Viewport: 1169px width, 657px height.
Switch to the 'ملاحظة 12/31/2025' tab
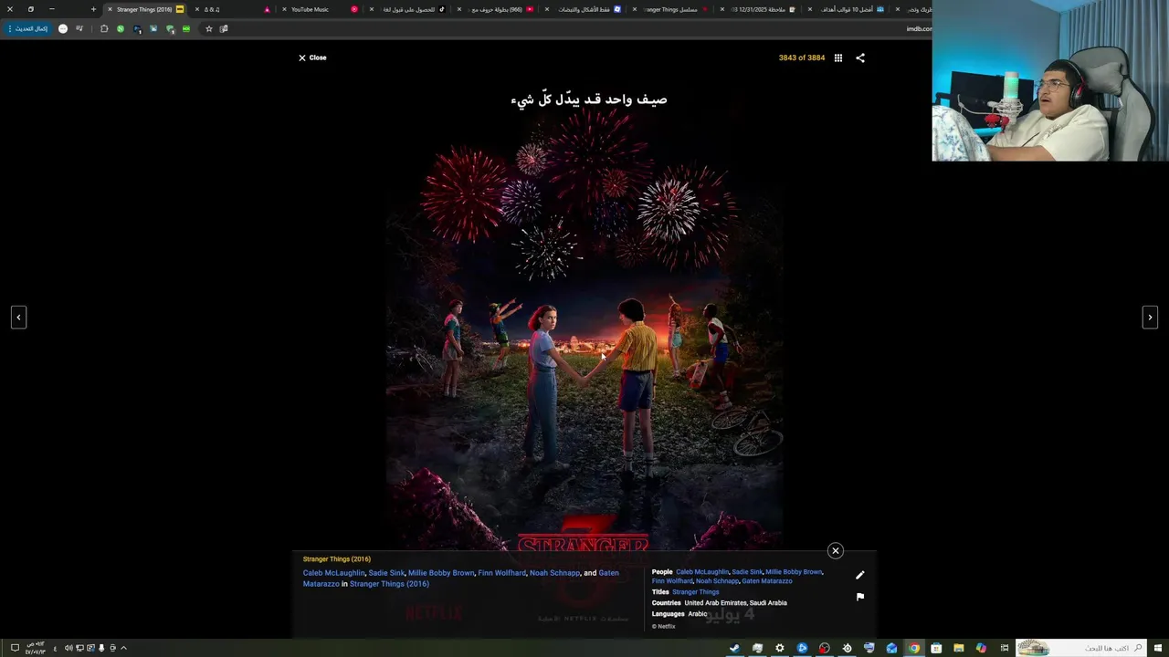point(758,9)
